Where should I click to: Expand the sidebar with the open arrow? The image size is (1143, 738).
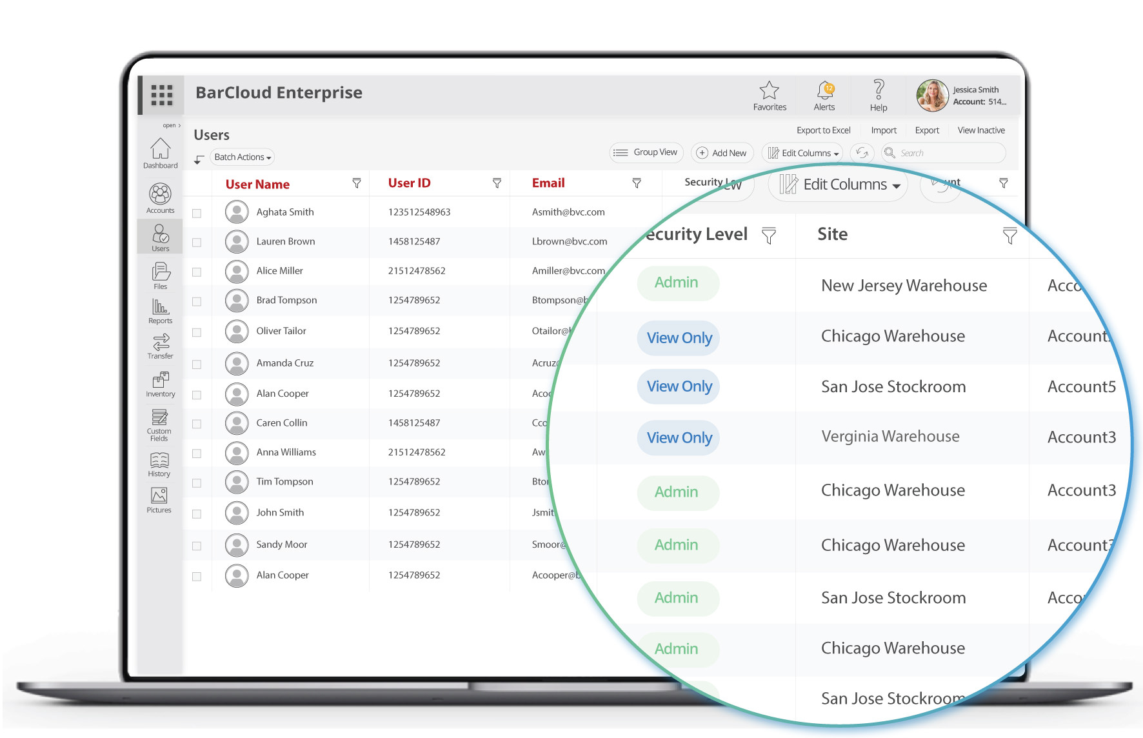click(x=172, y=125)
